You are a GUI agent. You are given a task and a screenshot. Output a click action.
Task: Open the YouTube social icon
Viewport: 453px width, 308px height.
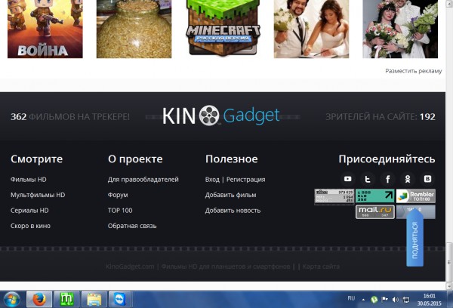pos(347,179)
